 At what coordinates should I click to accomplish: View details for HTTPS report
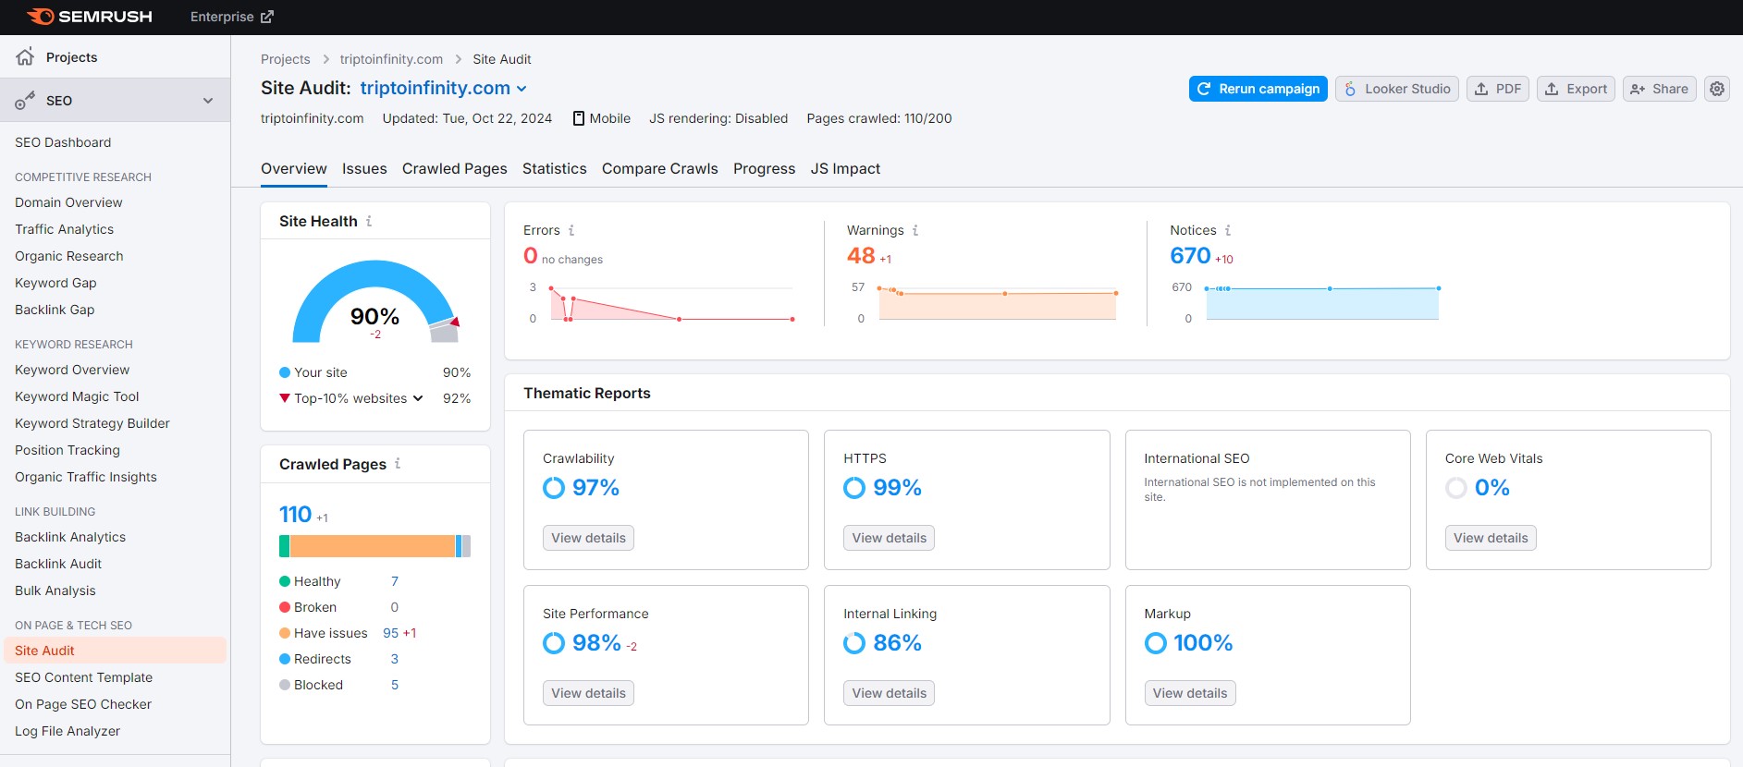(x=890, y=538)
